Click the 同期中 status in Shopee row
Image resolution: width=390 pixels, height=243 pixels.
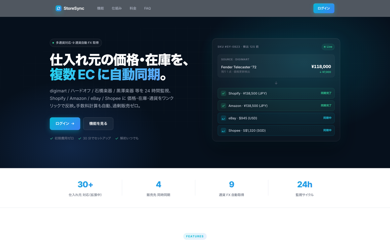(x=327, y=130)
